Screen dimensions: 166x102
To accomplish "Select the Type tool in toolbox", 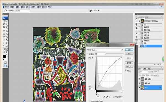I will [6, 43].
